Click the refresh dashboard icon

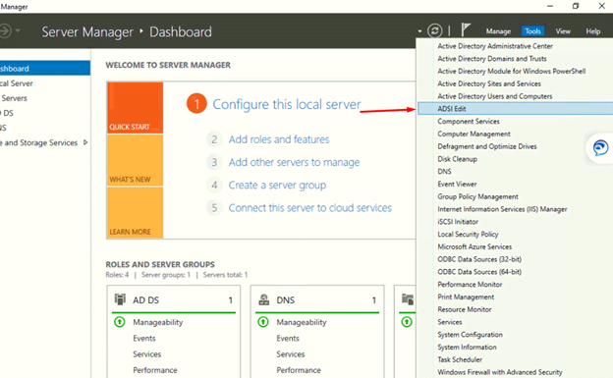click(x=435, y=30)
